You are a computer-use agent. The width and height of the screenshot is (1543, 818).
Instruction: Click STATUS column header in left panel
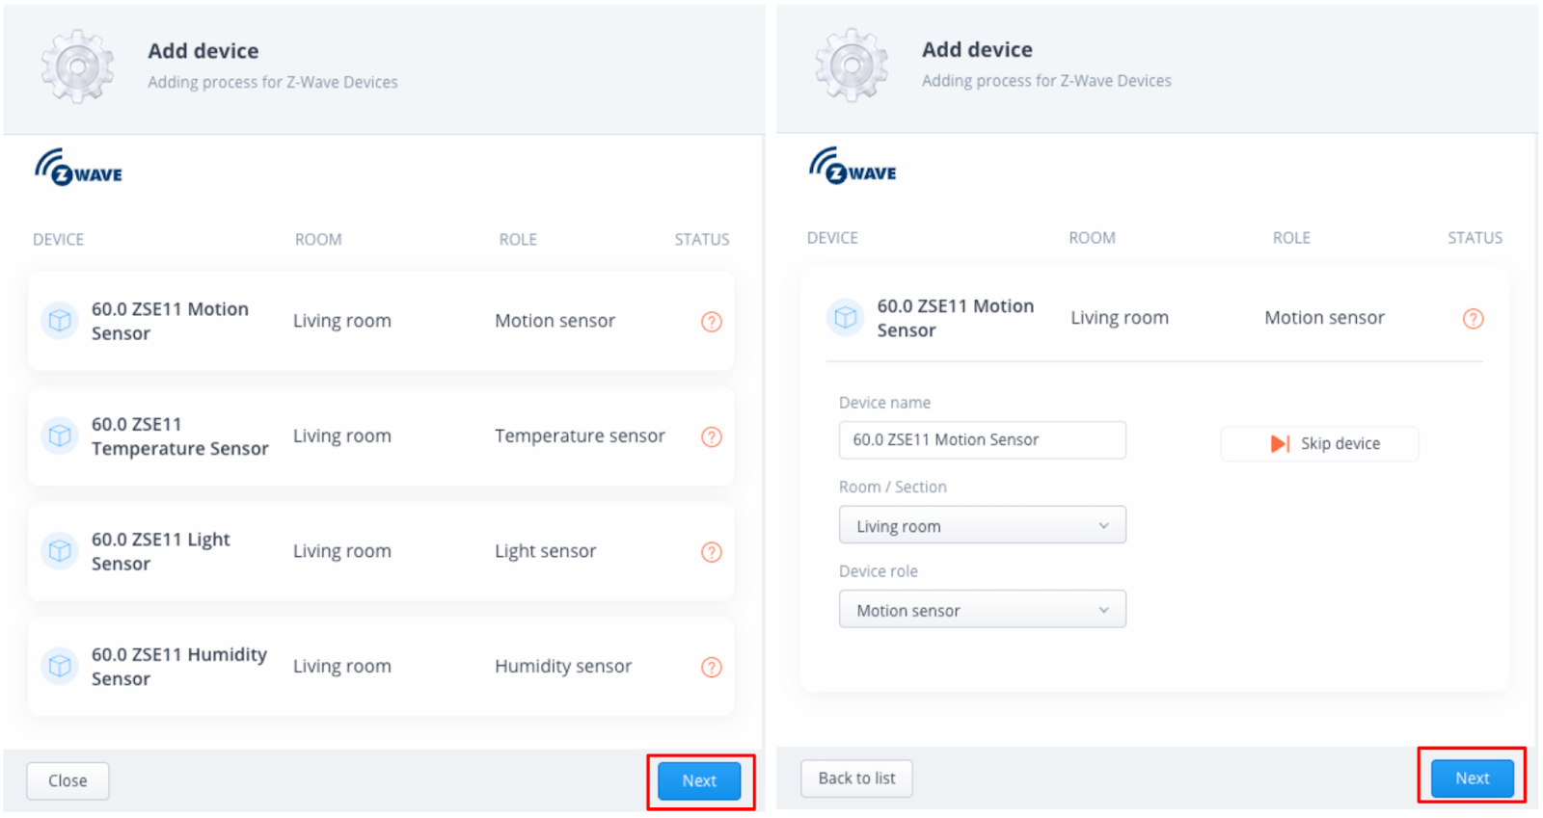pyautogui.click(x=702, y=239)
